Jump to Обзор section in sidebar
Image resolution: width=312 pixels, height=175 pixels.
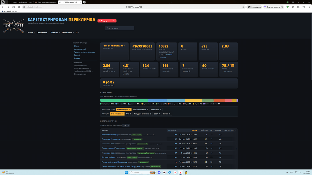[x=76, y=46]
